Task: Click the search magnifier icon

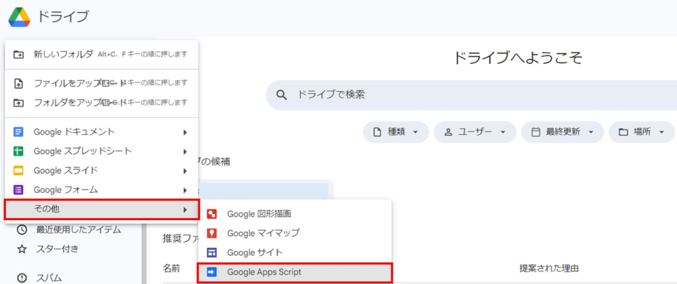Action: (x=282, y=95)
